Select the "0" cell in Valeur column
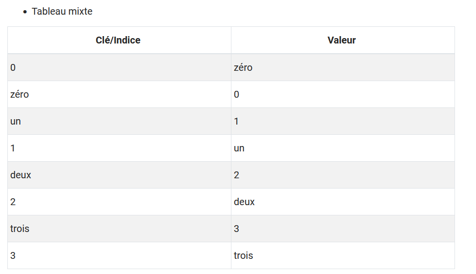 (237, 94)
